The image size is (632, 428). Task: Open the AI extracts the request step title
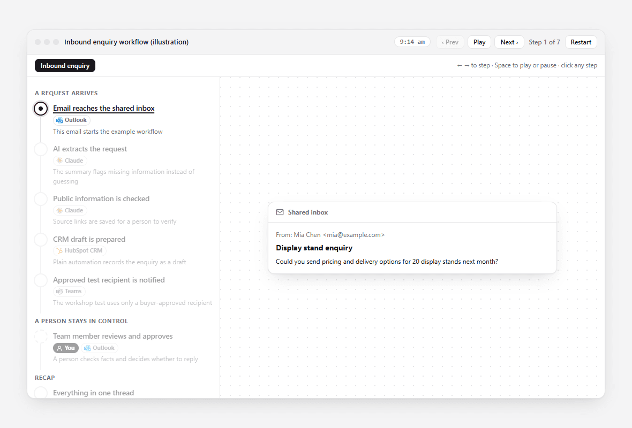(x=90, y=149)
